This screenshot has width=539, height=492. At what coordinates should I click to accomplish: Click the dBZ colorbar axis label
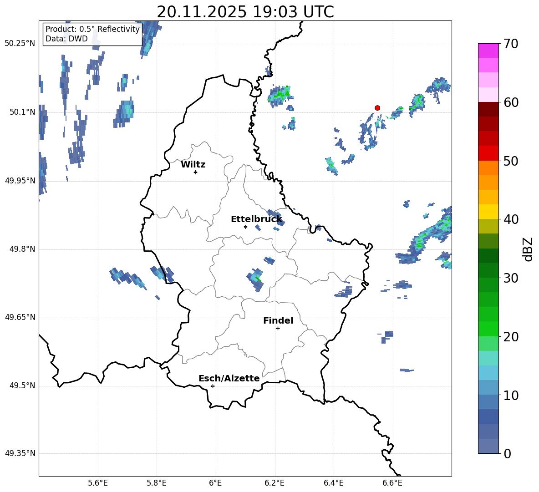tap(529, 249)
